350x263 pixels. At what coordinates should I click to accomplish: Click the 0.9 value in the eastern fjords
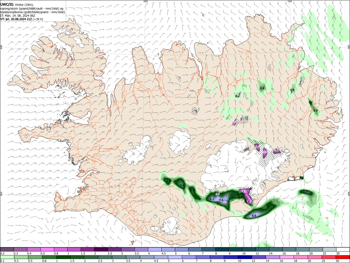click(x=316, y=110)
